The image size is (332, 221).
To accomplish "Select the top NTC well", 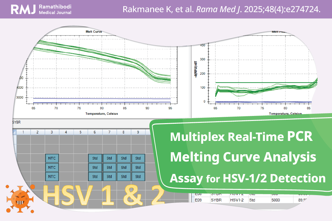I will click(51, 158).
